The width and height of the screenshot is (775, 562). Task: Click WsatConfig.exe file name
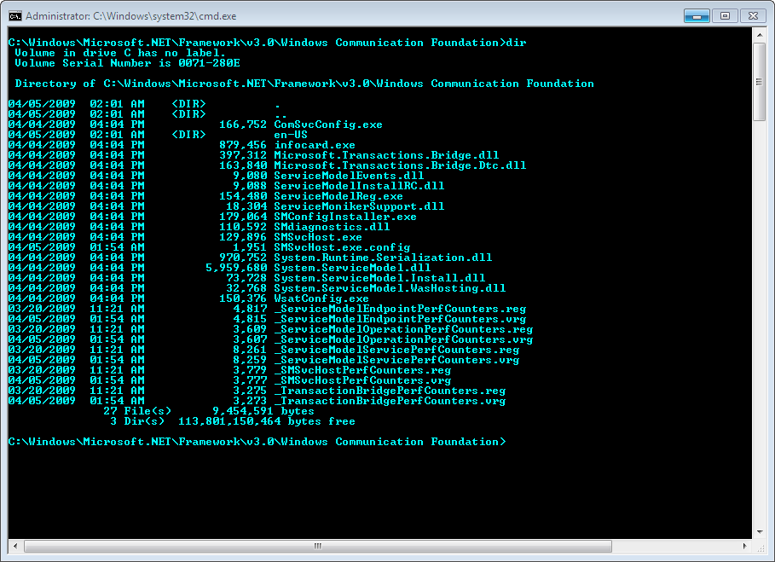click(x=321, y=298)
